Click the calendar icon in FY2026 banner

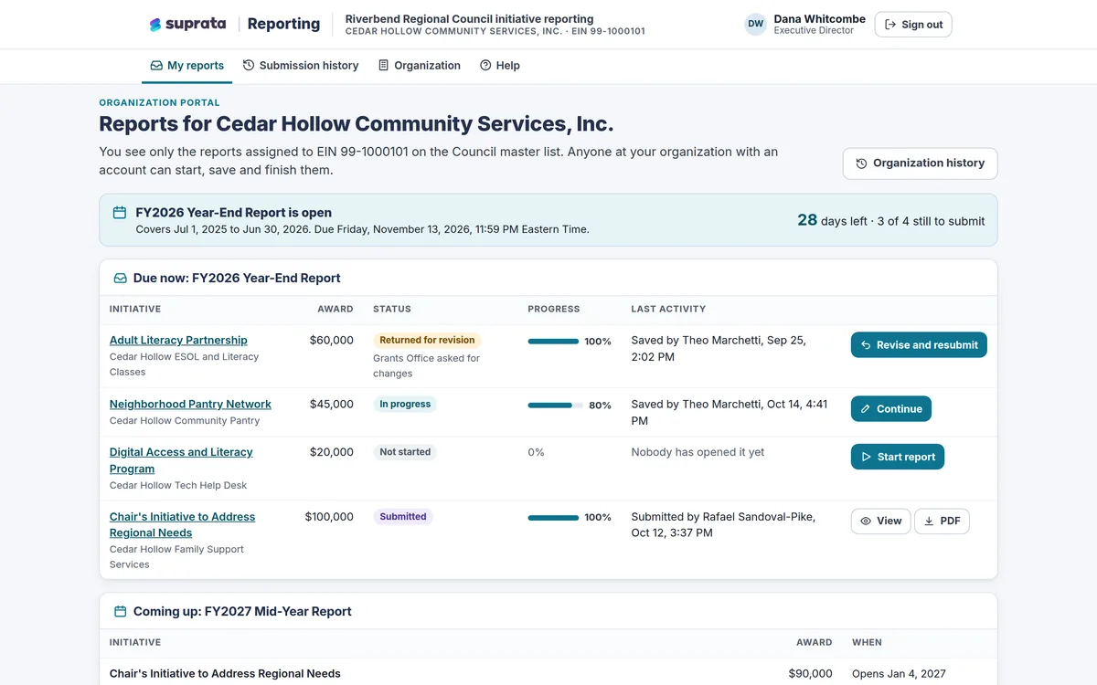coord(120,213)
